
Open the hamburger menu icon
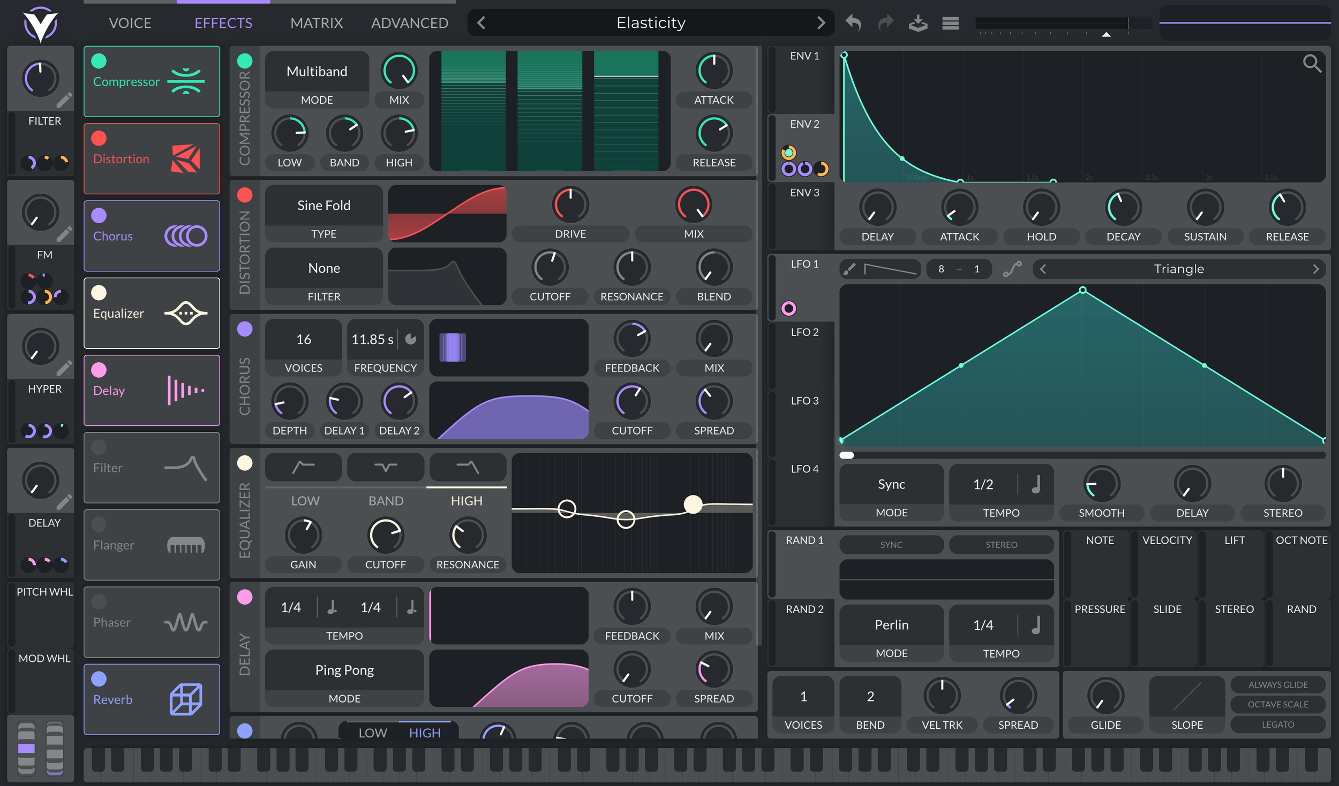[950, 23]
